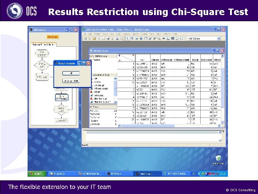258x194 pixels.
Task: Click the Chi-Sq p < 0.05 button
Action: [x=71, y=81]
